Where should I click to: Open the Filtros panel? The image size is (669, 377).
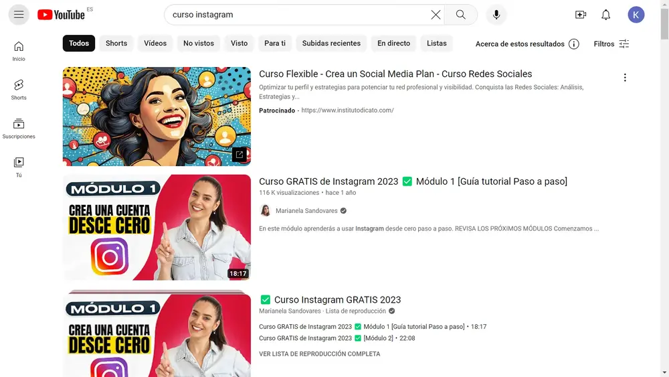pyautogui.click(x=611, y=44)
